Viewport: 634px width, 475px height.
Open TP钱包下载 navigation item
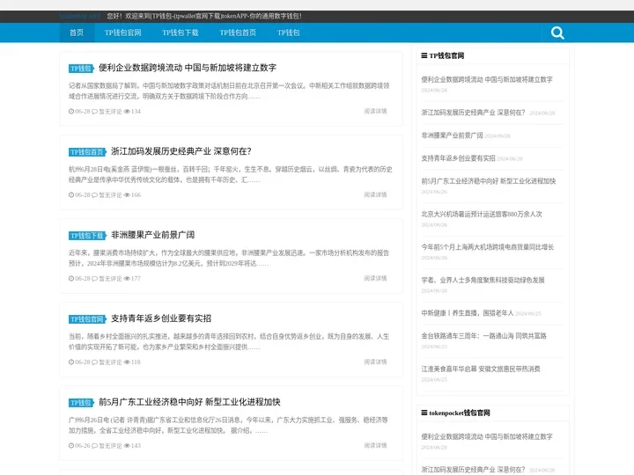[x=181, y=33]
